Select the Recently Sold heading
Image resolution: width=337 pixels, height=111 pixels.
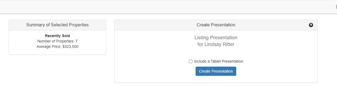[x=57, y=36]
